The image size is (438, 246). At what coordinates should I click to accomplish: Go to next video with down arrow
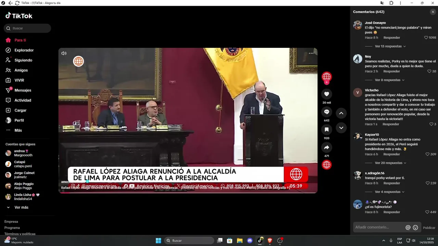coord(341,128)
